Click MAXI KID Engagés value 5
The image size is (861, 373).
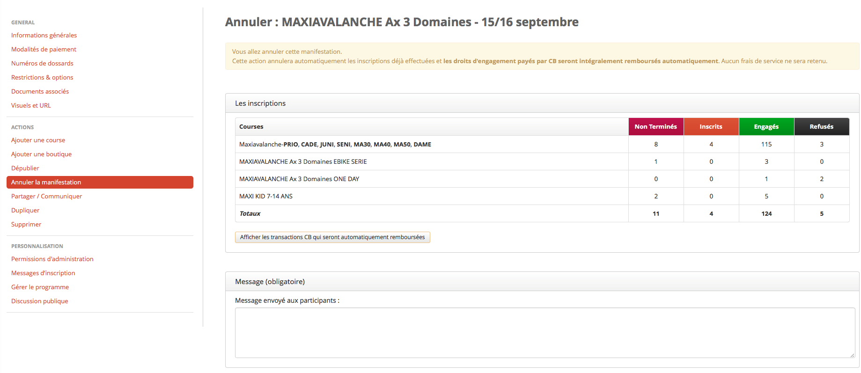click(766, 196)
